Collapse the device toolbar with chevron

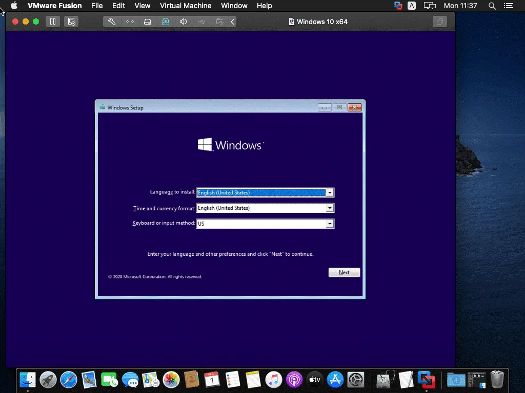click(233, 21)
